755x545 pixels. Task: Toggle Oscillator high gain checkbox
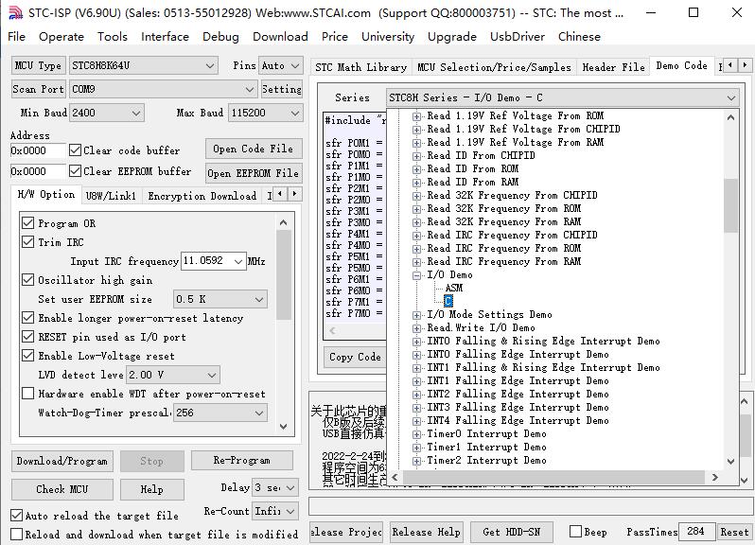tap(28, 280)
